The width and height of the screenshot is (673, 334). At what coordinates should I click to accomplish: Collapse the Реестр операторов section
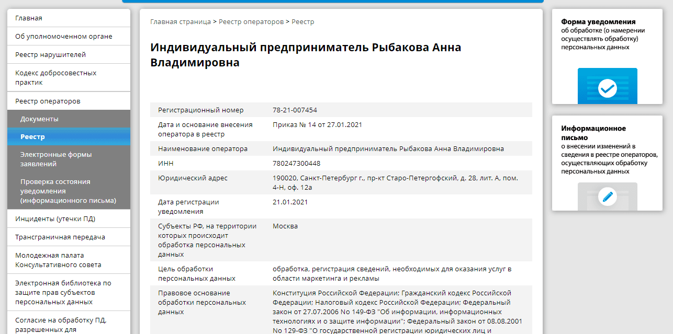[48, 101]
